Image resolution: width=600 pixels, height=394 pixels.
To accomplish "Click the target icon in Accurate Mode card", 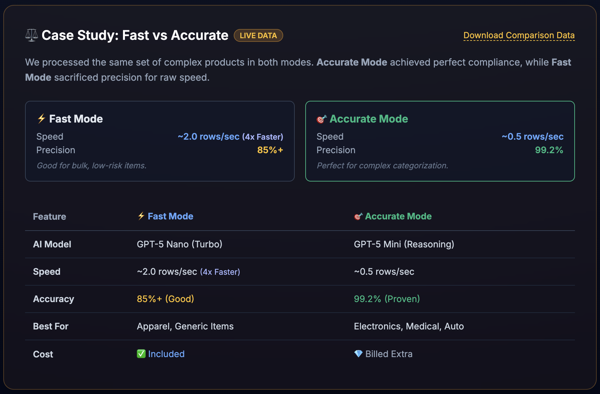I will tap(321, 119).
